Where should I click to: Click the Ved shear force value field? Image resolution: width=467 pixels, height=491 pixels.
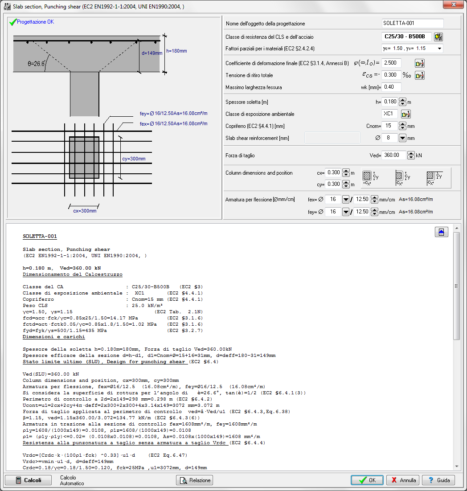point(394,155)
